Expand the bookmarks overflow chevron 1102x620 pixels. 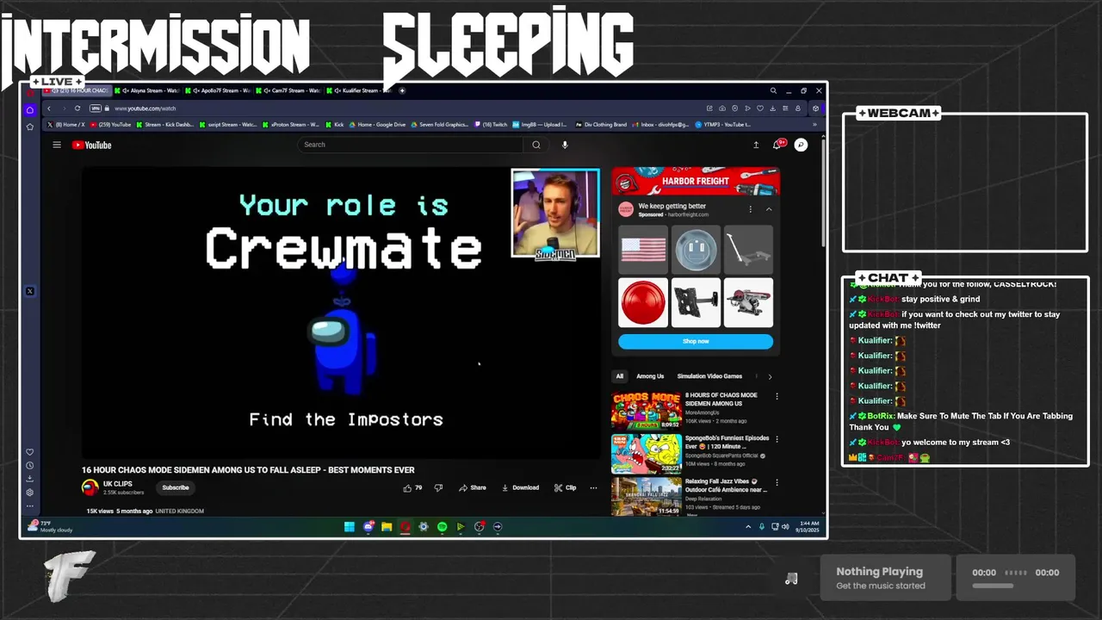pyautogui.click(x=814, y=124)
